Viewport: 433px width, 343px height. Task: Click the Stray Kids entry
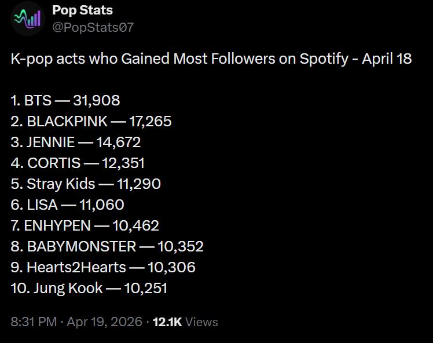point(86,184)
